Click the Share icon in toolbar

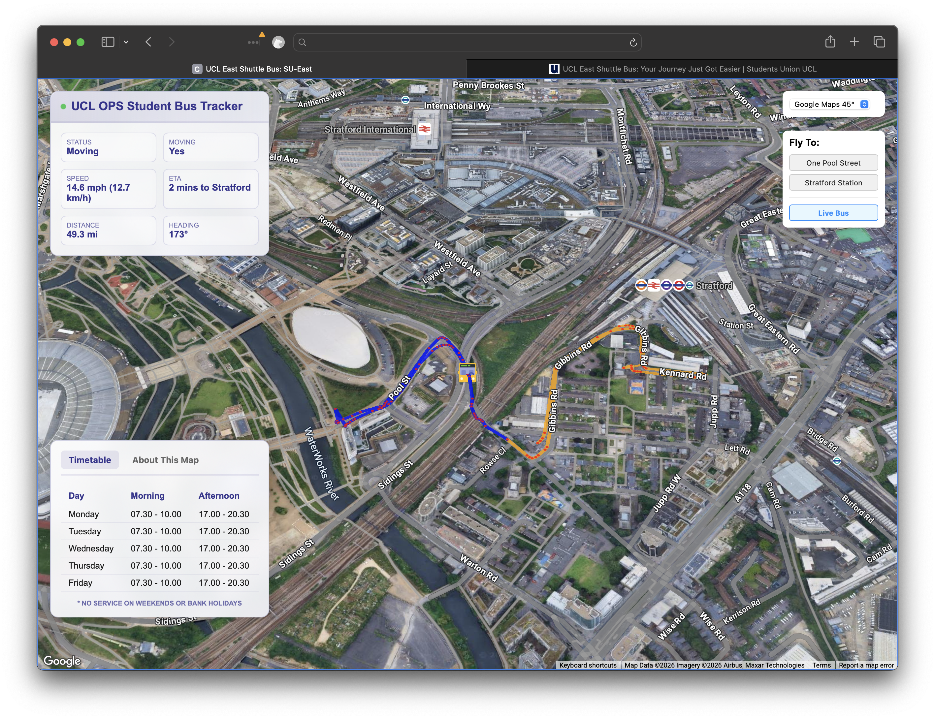coord(830,42)
